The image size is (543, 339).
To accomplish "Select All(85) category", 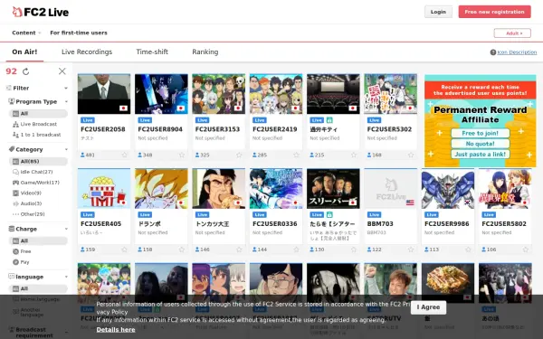I will pyautogui.click(x=38, y=161).
